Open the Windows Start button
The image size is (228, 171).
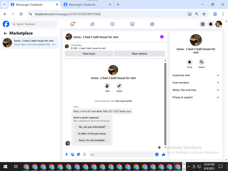pos(5,166)
